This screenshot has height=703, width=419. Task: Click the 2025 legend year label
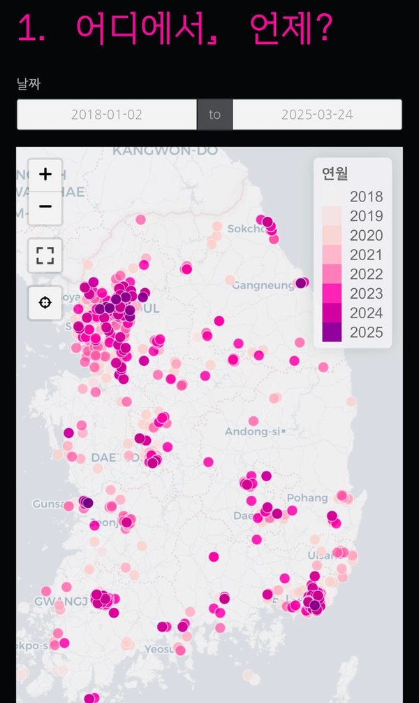[366, 332]
